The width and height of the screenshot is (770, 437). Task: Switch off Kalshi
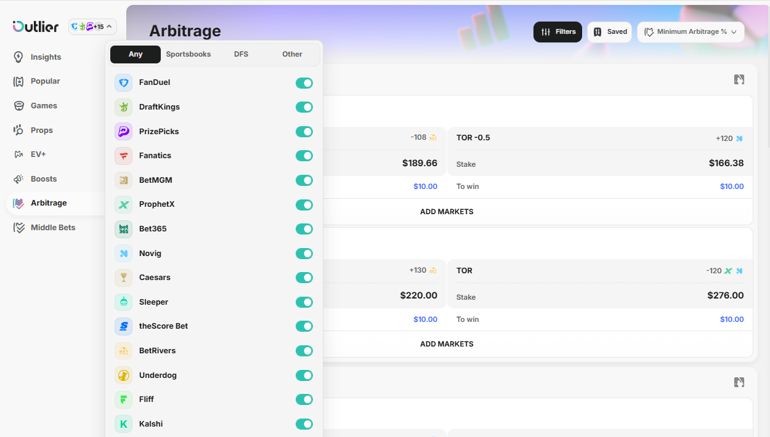click(x=304, y=424)
